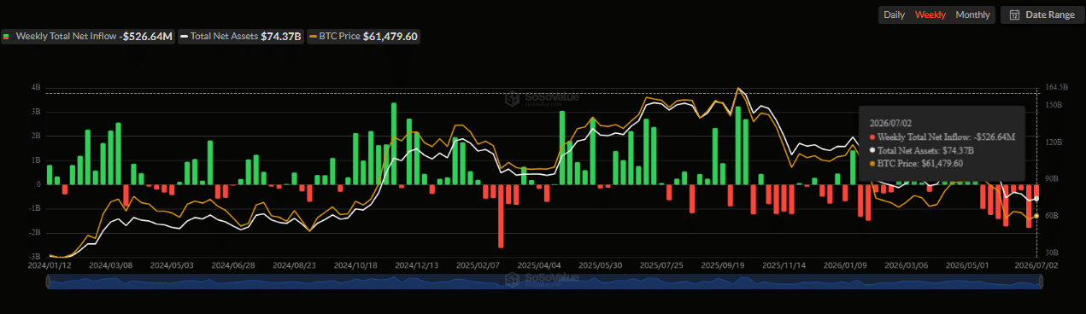Select the Weekly timeframe tab
The width and height of the screenshot is (1086, 314).
[x=930, y=15]
